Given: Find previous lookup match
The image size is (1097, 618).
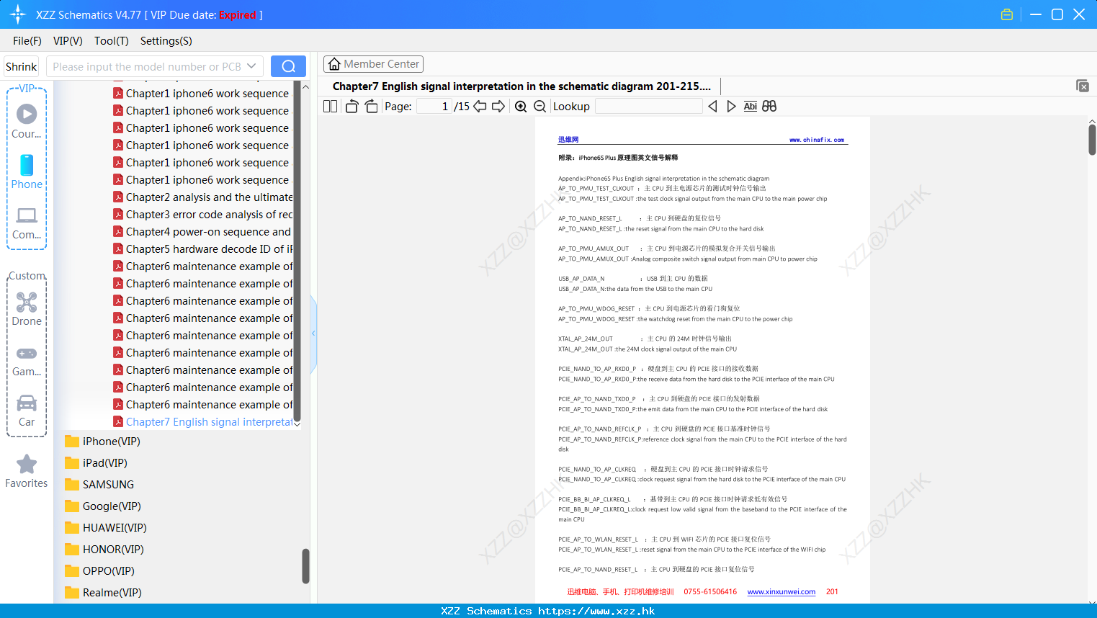Looking at the screenshot, I should click(712, 106).
